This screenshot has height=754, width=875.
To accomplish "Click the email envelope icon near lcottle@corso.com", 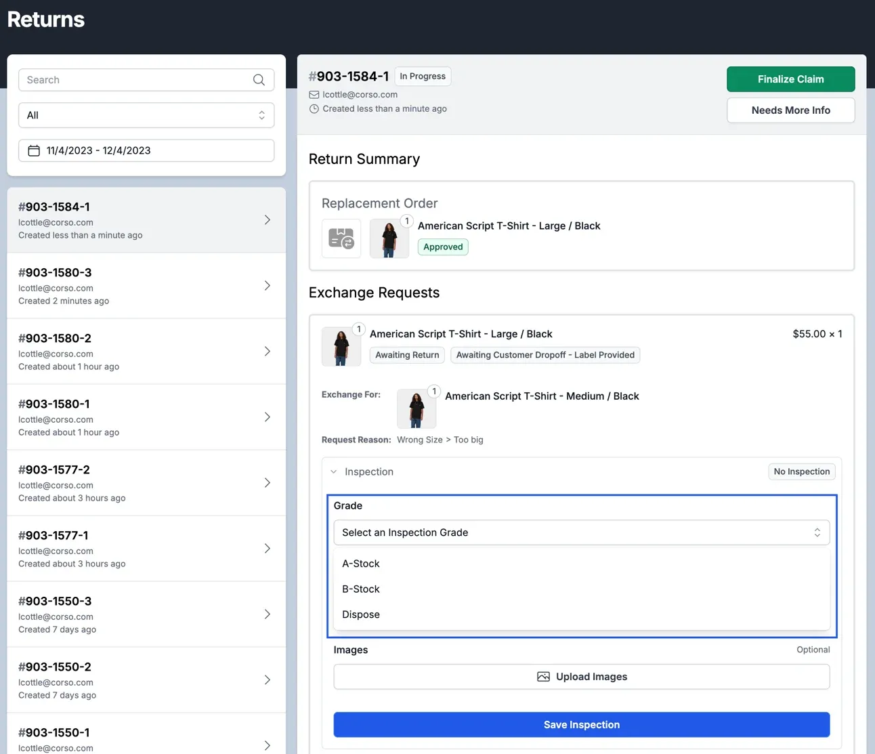I will pyautogui.click(x=314, y=95).
